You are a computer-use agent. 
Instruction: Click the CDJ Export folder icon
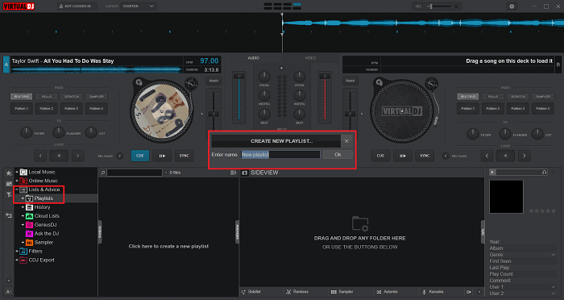tap(23, 260)
